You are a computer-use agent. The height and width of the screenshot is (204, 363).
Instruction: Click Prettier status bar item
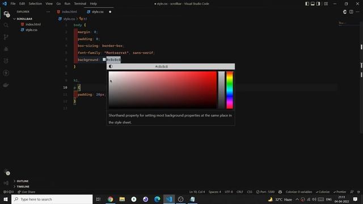[x=340, y=192]
